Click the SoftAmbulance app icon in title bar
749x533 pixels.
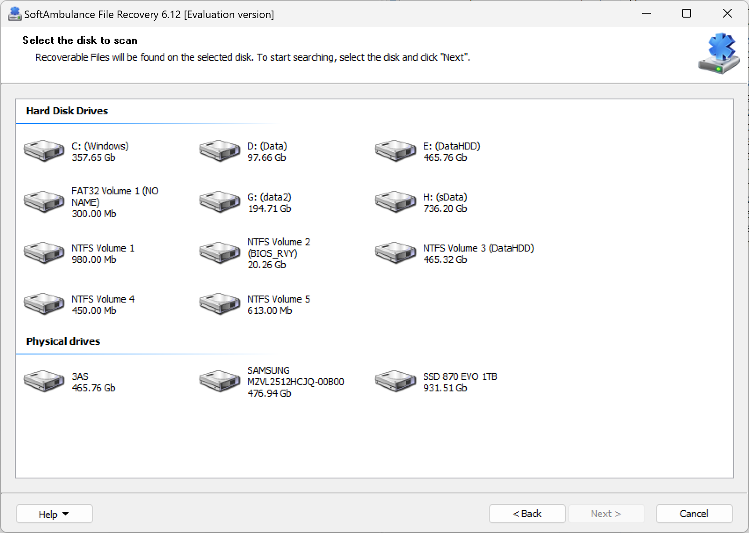coord(15,14)
